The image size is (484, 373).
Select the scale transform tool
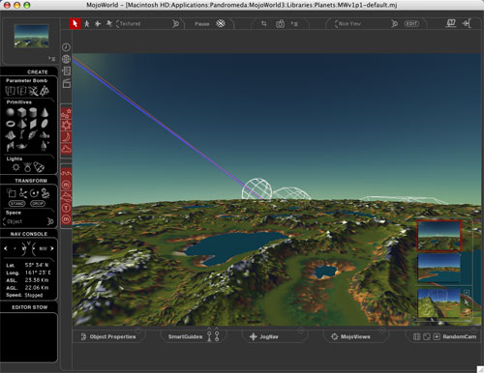click(12, 193)
